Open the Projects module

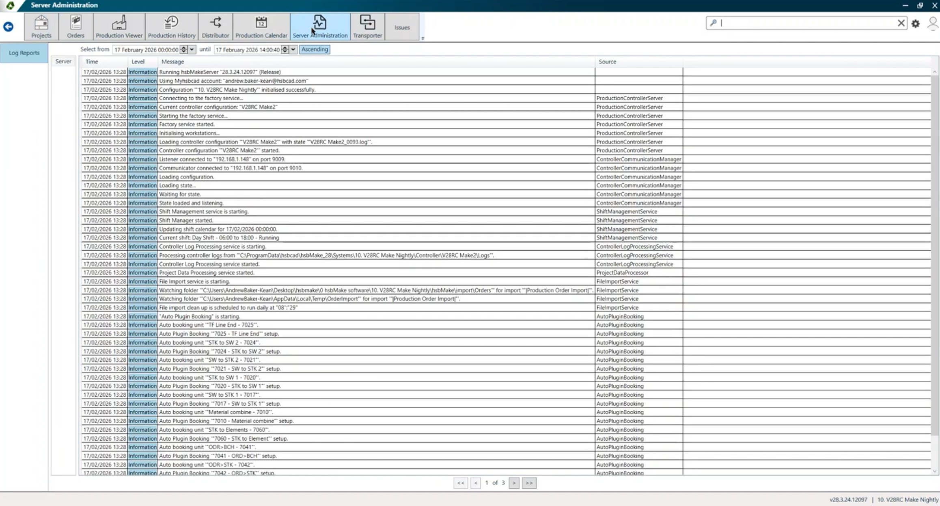pyautogui.click(x=41, y=27)
